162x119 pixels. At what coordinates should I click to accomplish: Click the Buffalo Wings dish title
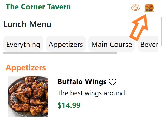coord(82,82)
